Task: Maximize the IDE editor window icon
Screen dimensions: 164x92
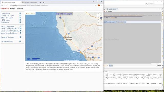Action: (162, 9)
